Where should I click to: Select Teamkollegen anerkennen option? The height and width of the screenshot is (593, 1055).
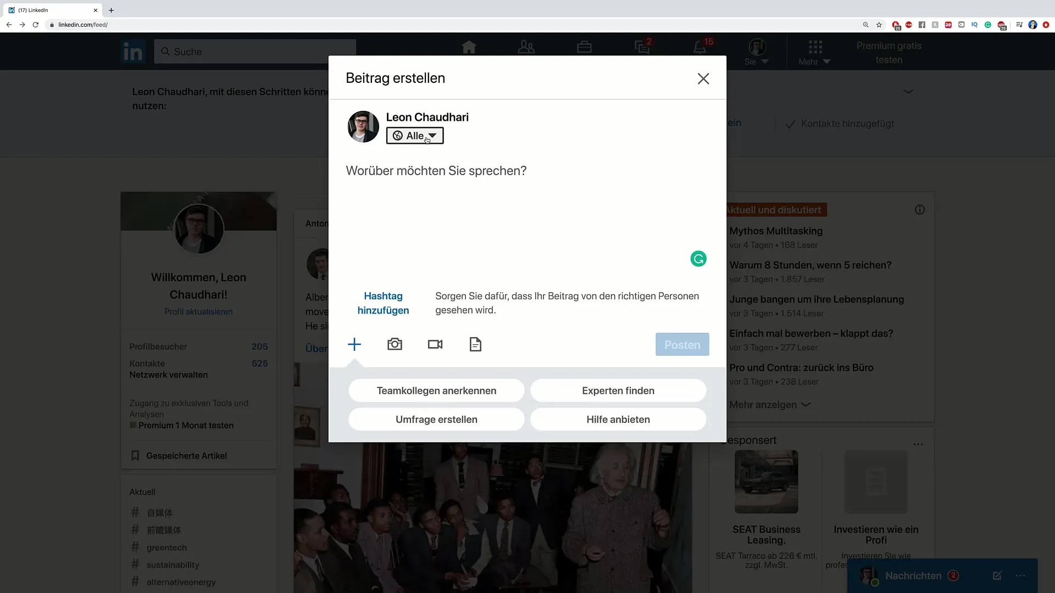(x=436, y=390)
